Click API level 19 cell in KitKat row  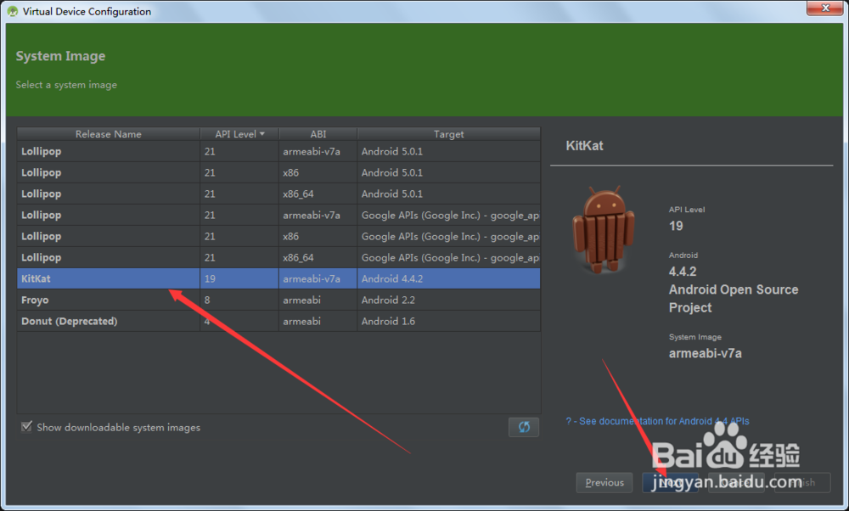click(x=239, y=278)
